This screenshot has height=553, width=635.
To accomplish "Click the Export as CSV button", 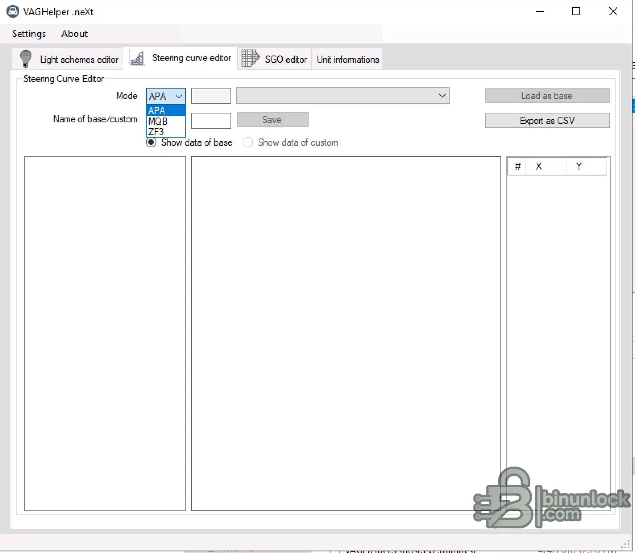I will tap(547, 121).
